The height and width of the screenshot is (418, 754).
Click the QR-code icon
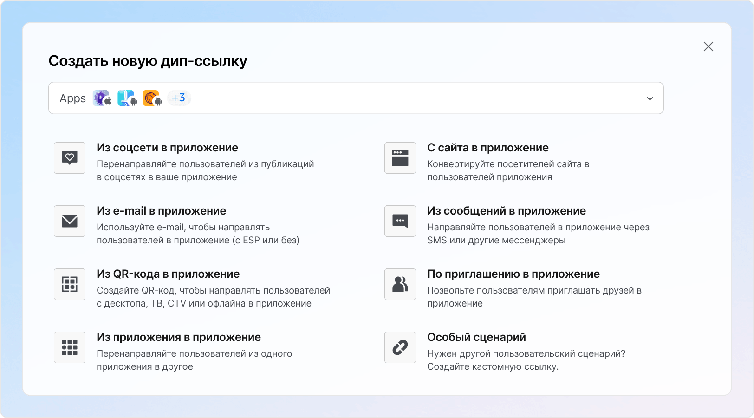[x=70, y=284]
